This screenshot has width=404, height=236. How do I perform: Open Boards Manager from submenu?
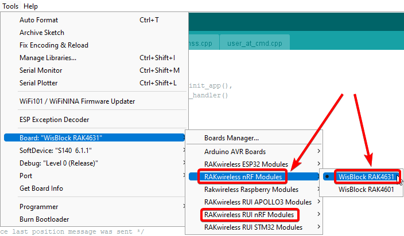[231, 138]
